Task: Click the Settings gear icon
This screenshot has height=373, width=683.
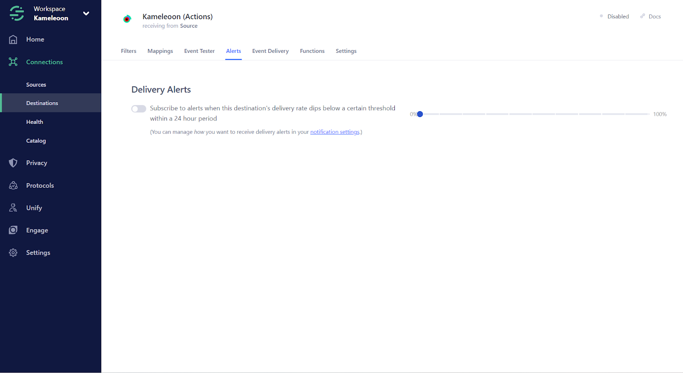Action: 13,252
